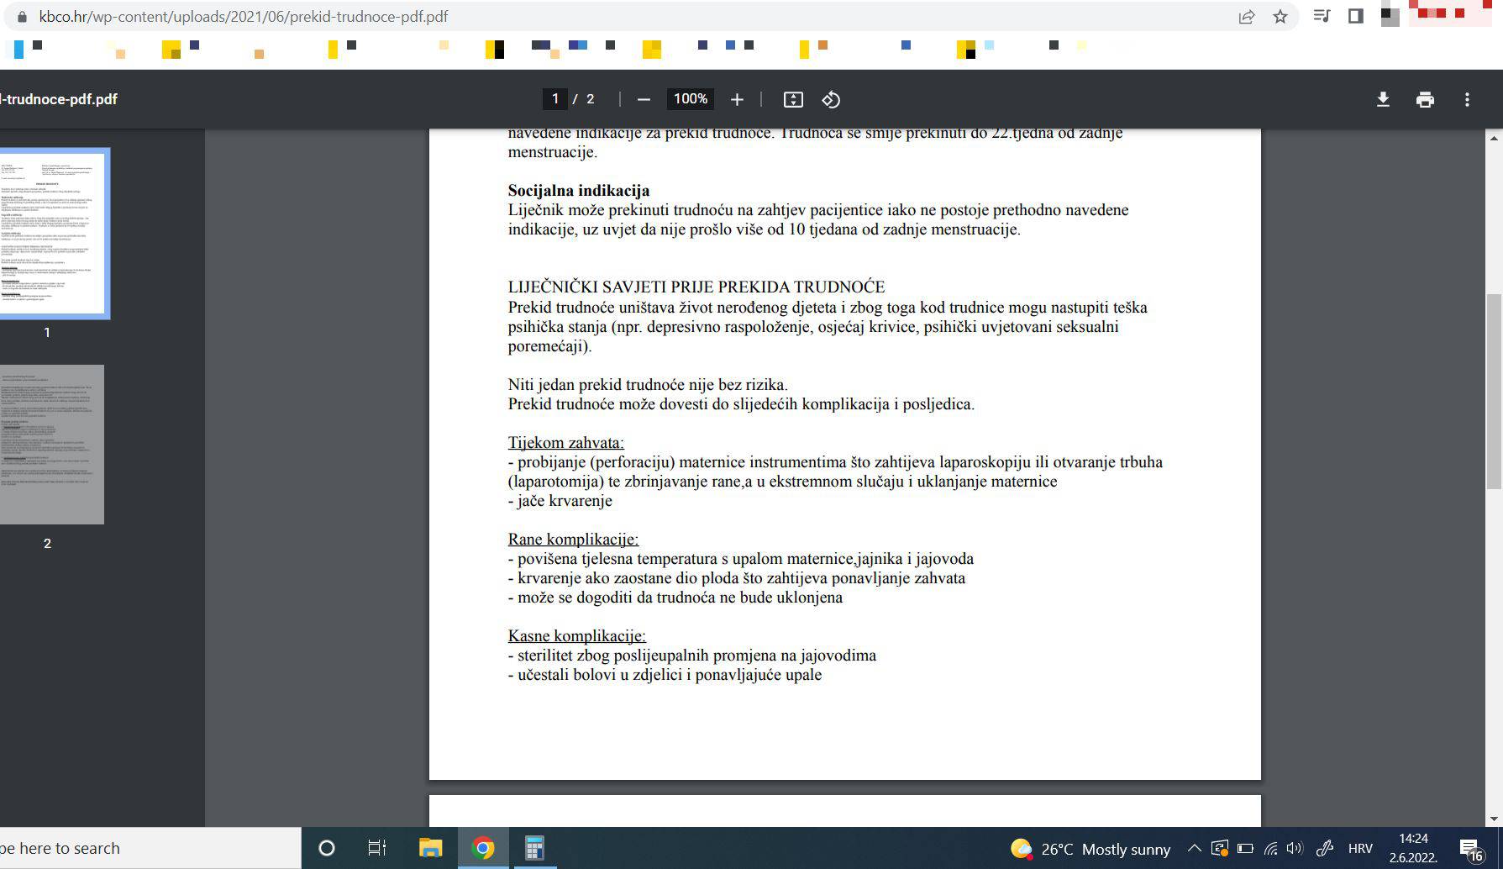Open battery status tray icon

click(x=1245, y=849)
